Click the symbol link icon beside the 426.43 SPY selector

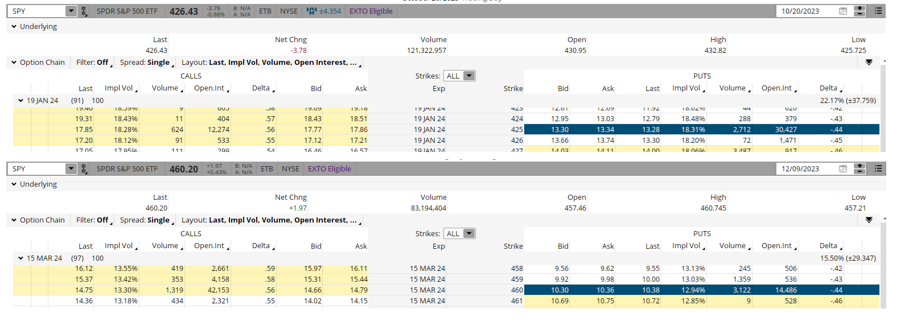[84, 11]
